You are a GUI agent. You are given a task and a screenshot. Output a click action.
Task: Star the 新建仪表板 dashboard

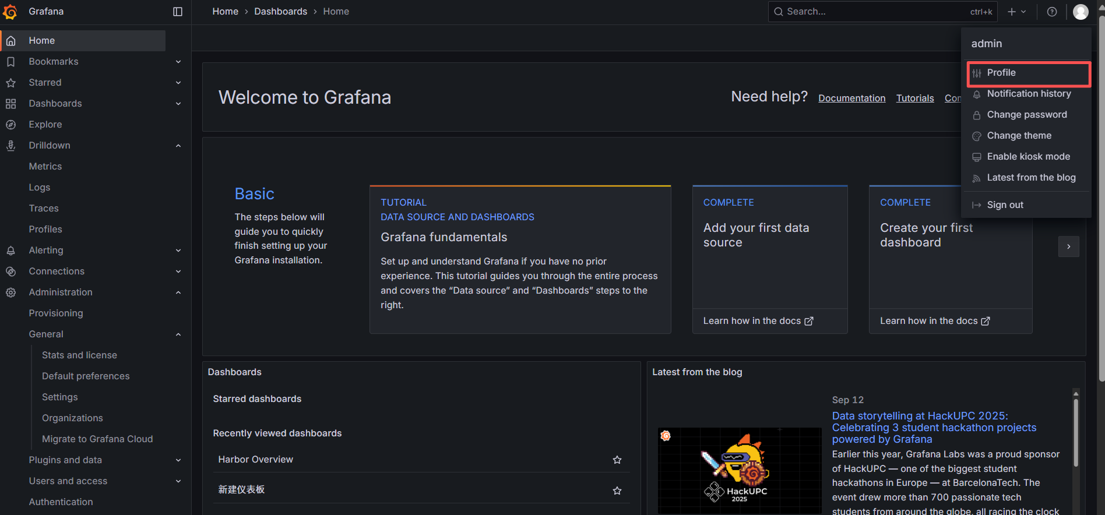(x=617, y=491)
